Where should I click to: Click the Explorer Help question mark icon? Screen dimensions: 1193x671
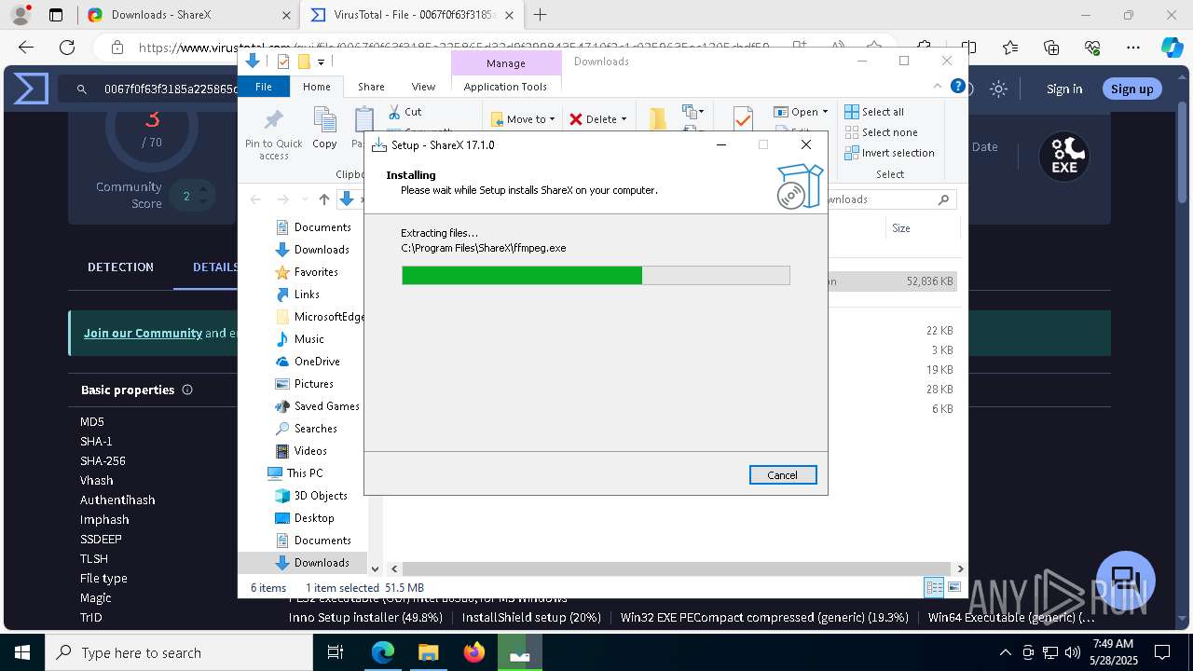[x=957, y=86]
